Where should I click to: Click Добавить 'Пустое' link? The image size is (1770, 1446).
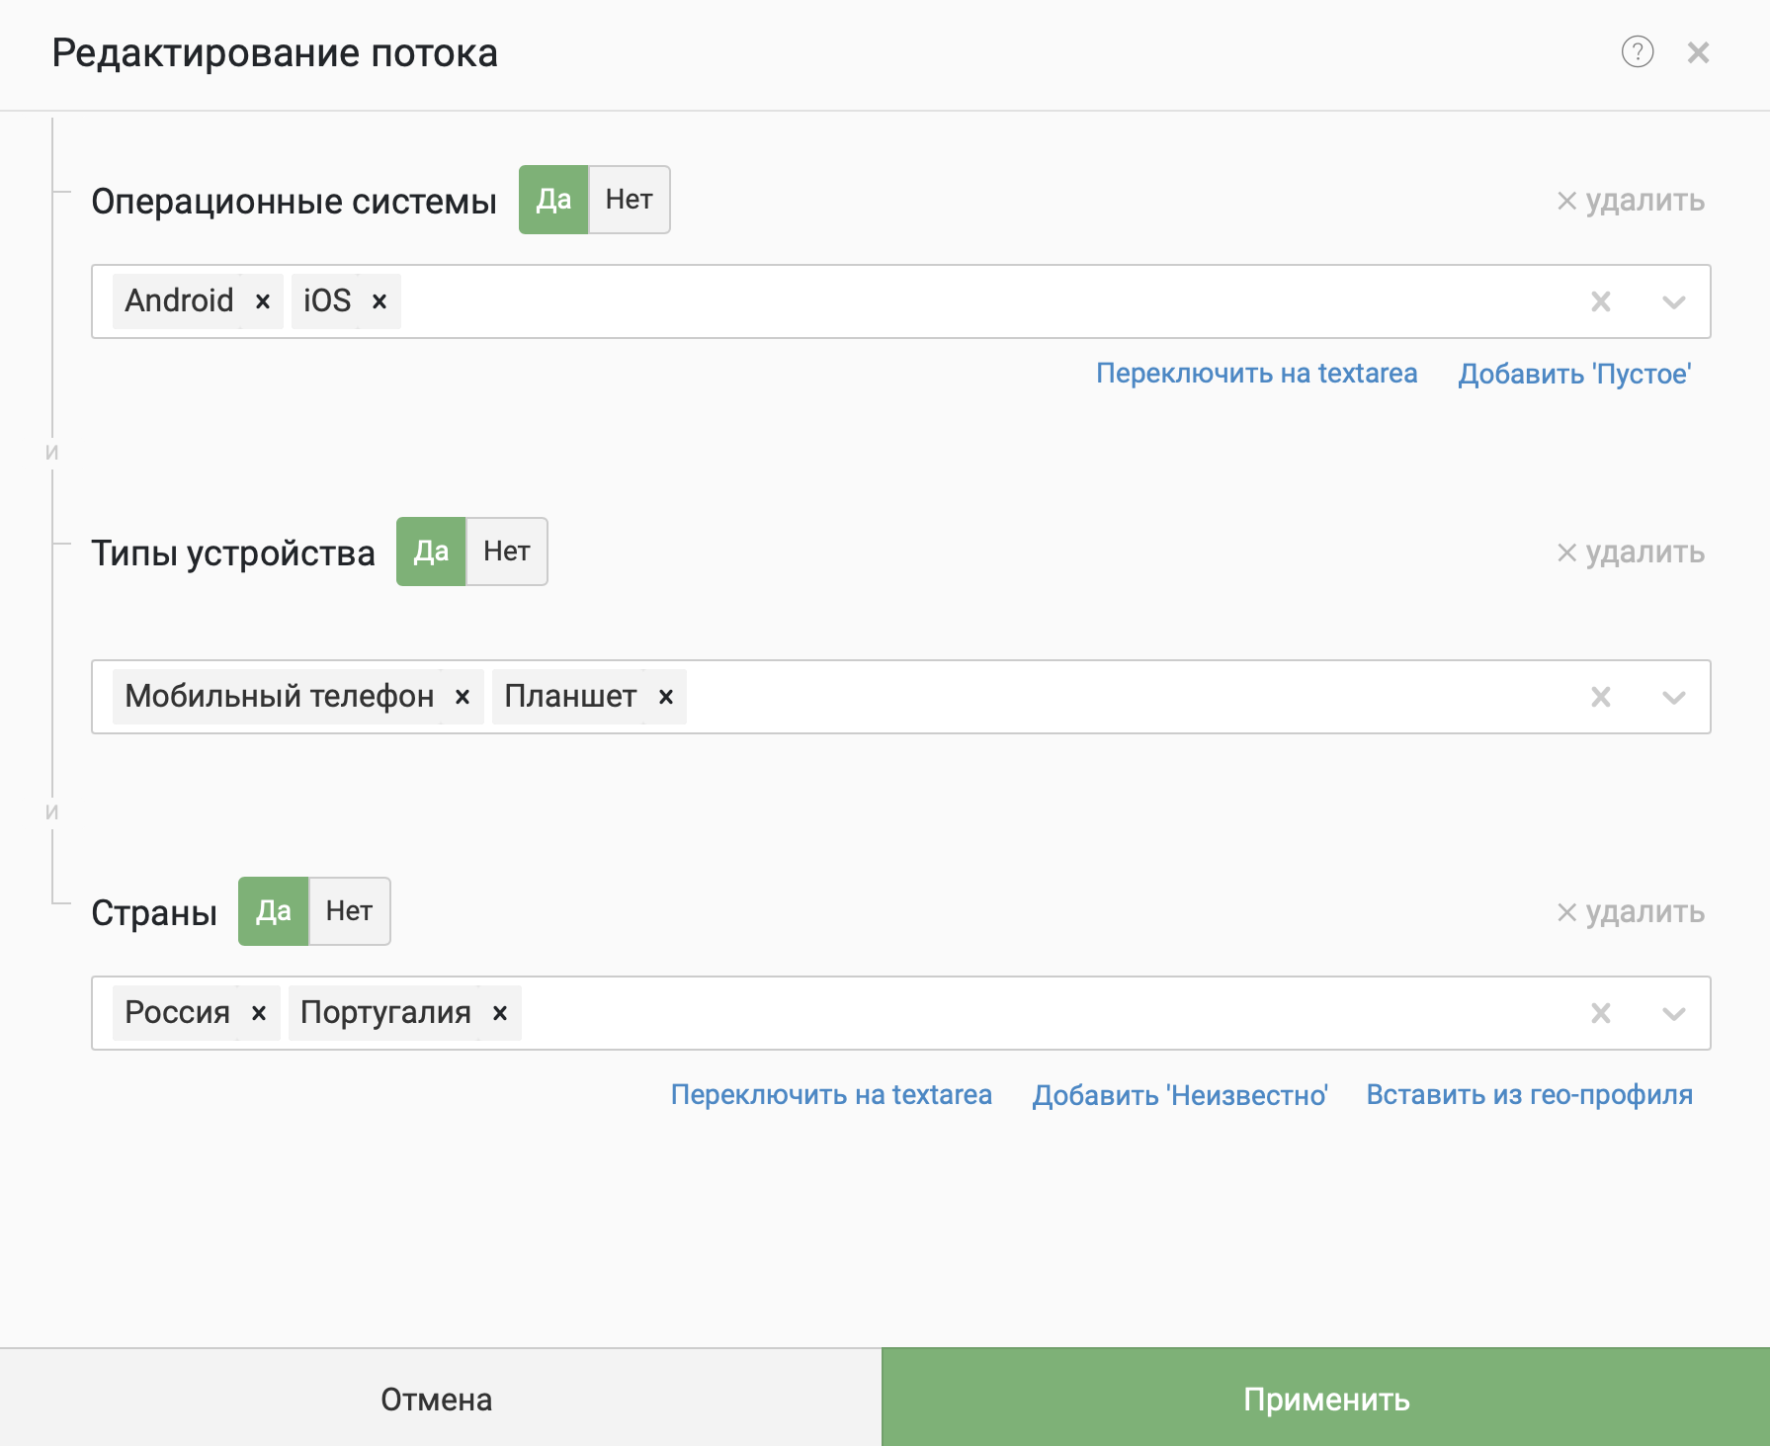pos(1574,374)
